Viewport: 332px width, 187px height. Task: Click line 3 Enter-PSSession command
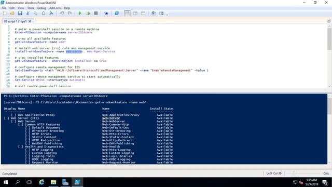(53, 32)
